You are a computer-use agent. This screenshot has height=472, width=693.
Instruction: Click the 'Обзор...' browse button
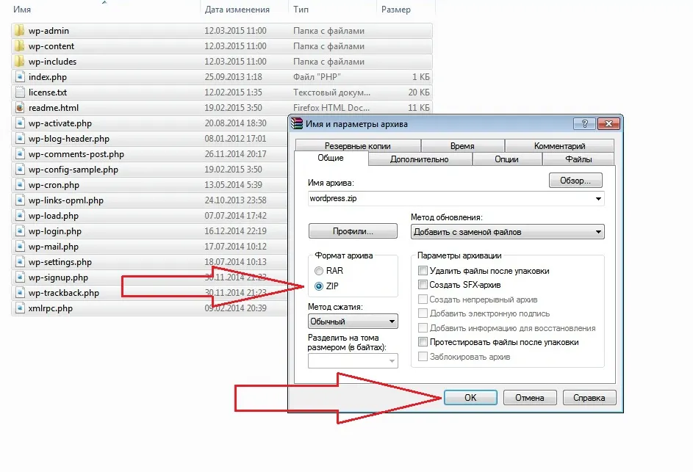575,180
